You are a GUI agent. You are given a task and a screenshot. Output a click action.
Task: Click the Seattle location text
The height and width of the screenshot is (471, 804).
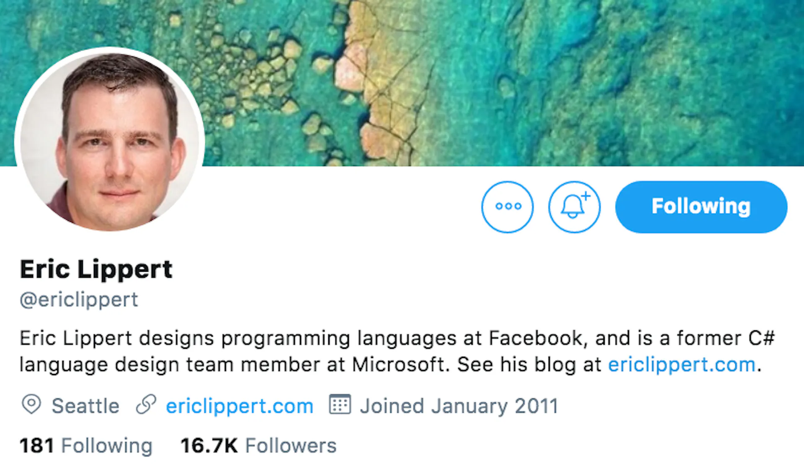(x=85, y=406)
